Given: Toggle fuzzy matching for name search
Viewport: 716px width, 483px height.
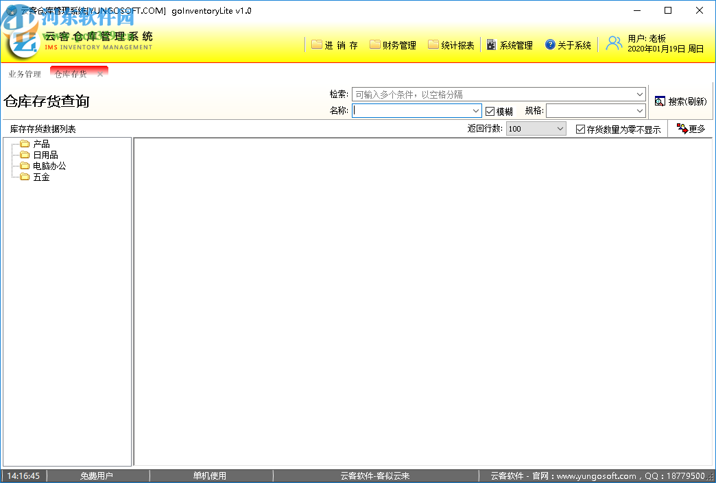Looking at the screenshot, I should 490,110.
